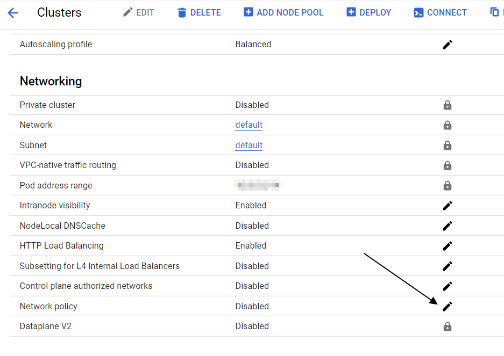This screenshot has width=504, height=356.
Task: Delete the cluster with DELETE button
Action: (199, 12)
